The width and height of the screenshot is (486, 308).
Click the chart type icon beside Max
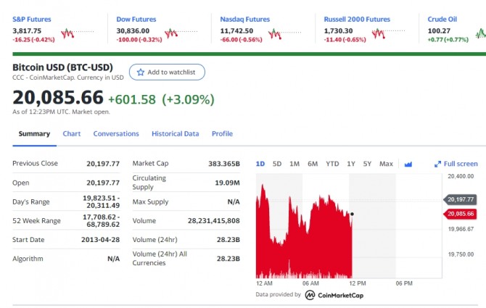[408, 164]
